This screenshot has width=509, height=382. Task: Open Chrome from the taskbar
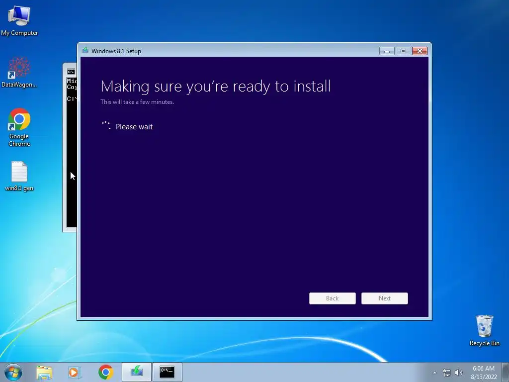pos(105,372)
